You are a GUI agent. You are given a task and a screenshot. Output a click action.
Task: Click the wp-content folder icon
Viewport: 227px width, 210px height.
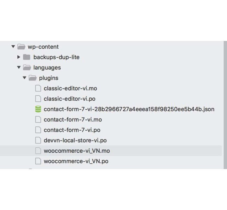tap(21, 47)
